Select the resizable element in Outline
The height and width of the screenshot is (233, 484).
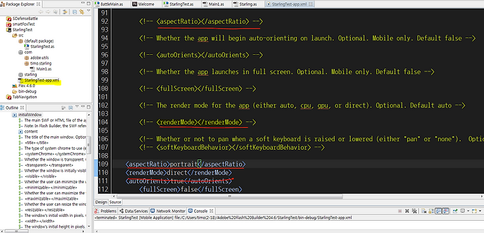41,210
